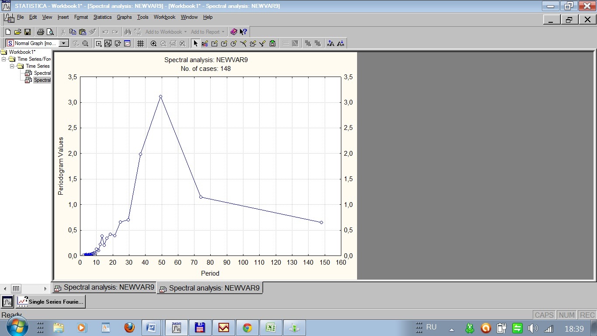Open the Print Preview icon

tap(50, 32)
